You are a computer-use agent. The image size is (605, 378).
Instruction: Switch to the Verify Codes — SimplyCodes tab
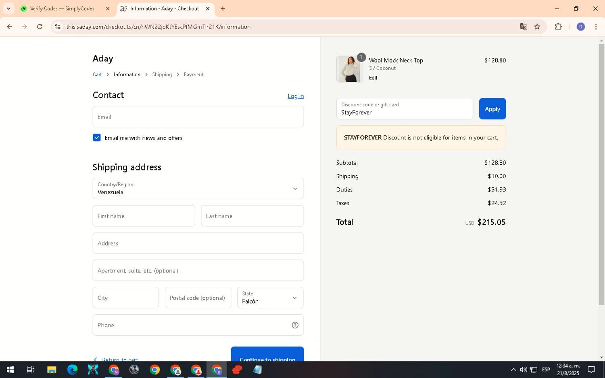coord(66,8)
